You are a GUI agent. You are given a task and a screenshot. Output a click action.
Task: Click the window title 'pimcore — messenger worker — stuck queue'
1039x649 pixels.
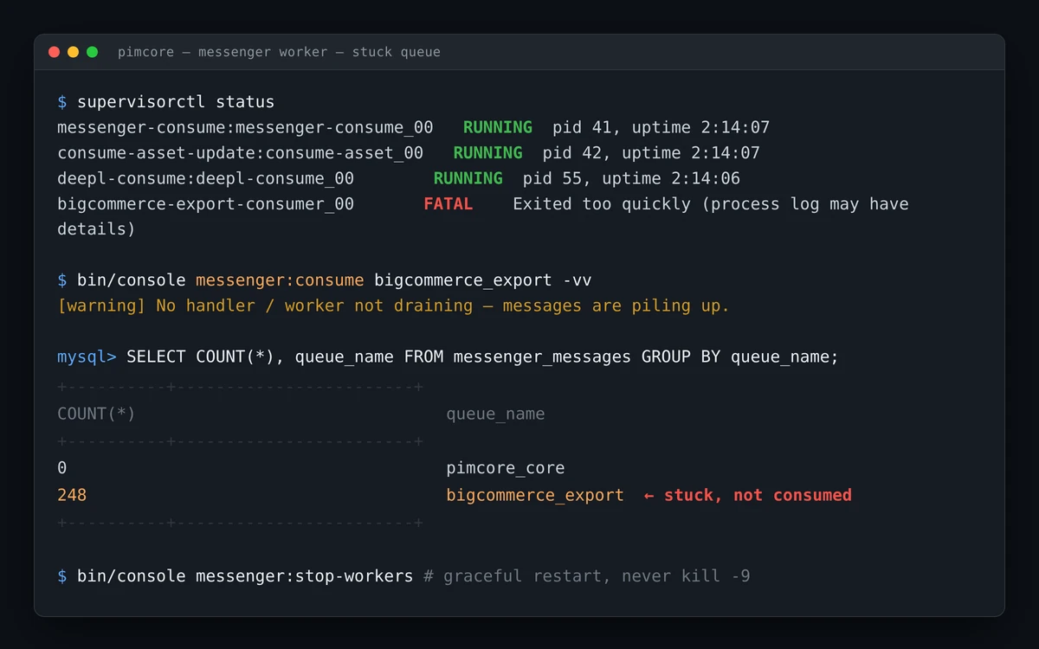click(279, 52)
